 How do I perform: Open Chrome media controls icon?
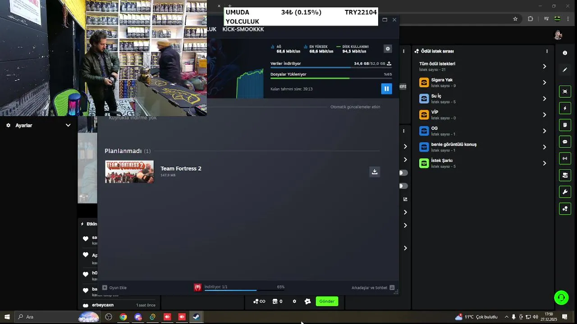point(546,19)
